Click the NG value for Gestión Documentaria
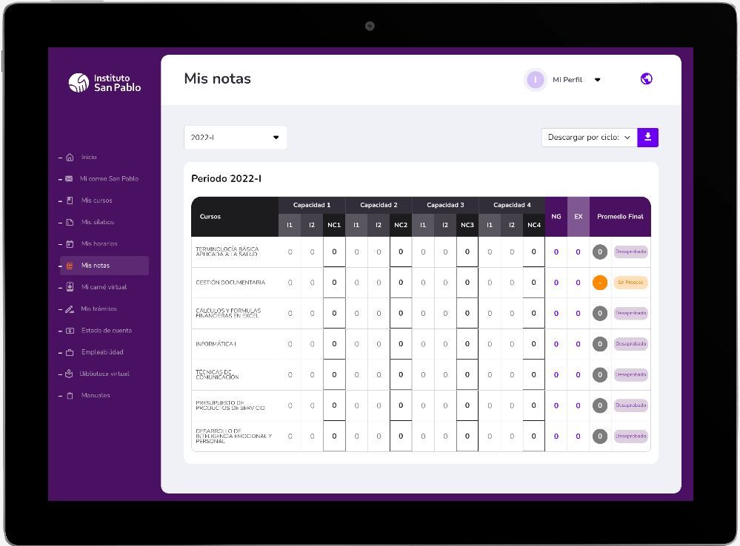 coord(556,283)
